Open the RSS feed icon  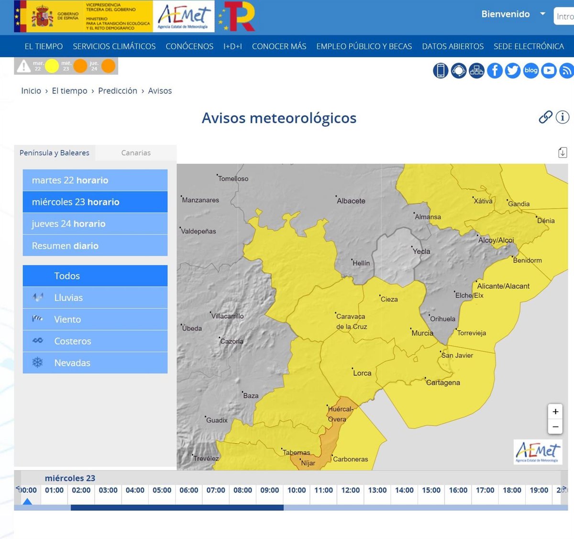[567, 70]
